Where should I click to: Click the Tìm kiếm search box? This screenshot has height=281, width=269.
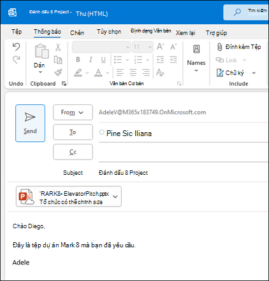pyautogui.click(x=246, y=12)
